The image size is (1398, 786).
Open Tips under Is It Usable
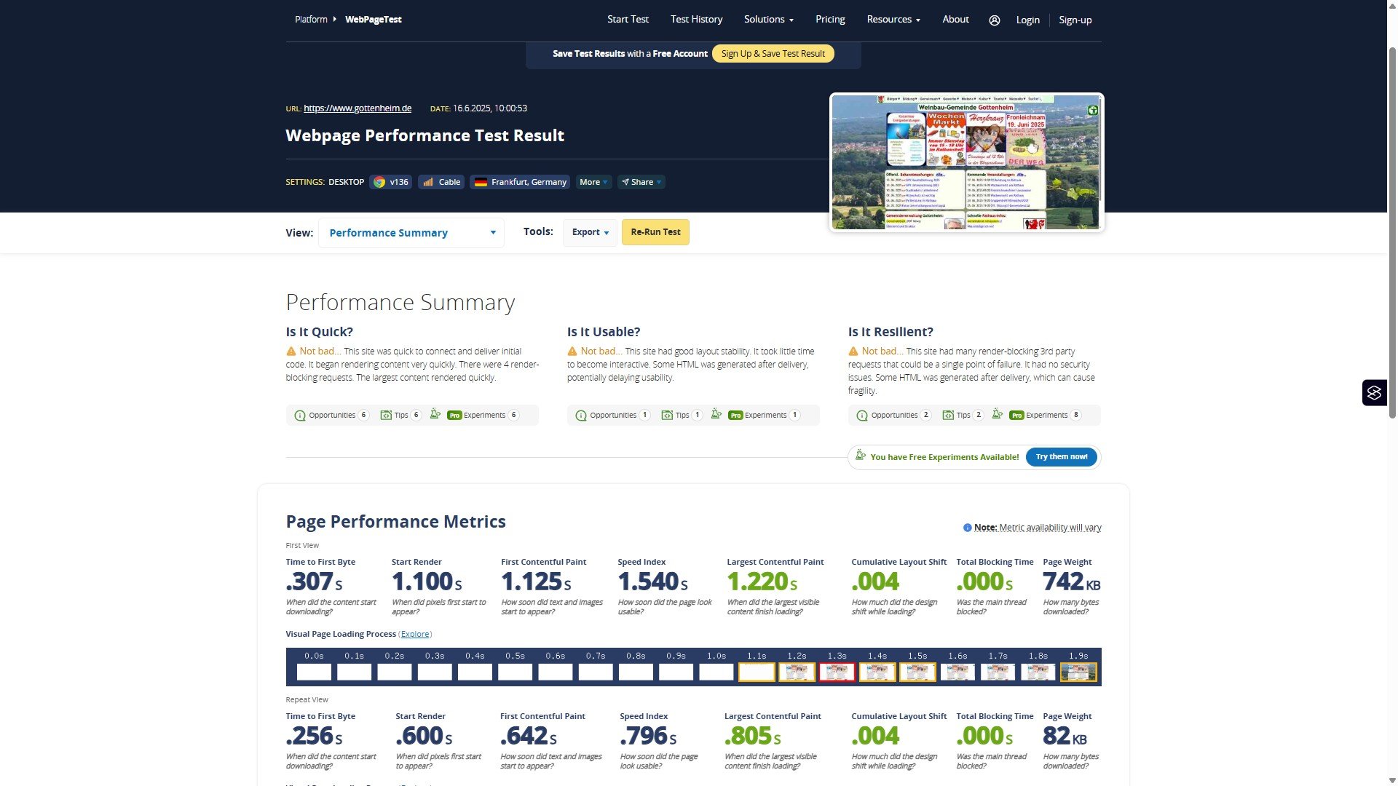point(682,416)
